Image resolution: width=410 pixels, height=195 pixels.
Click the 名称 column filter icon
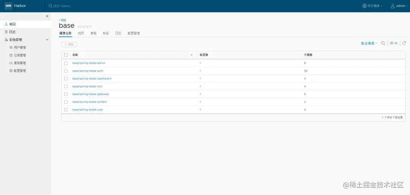coord(192,55)
